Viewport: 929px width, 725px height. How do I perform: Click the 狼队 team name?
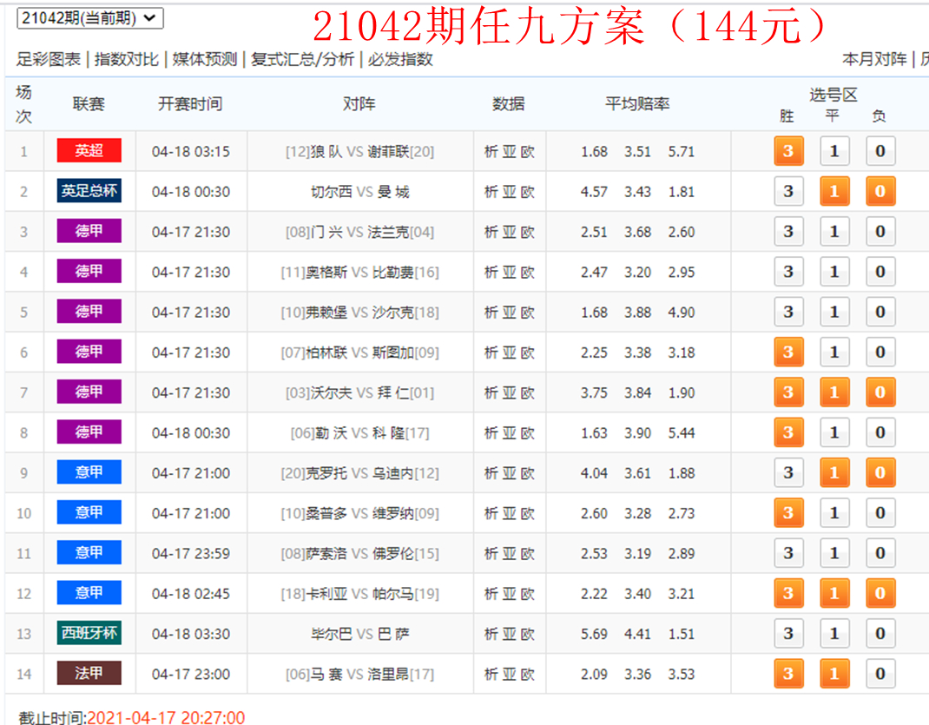(x=326, y=152)
